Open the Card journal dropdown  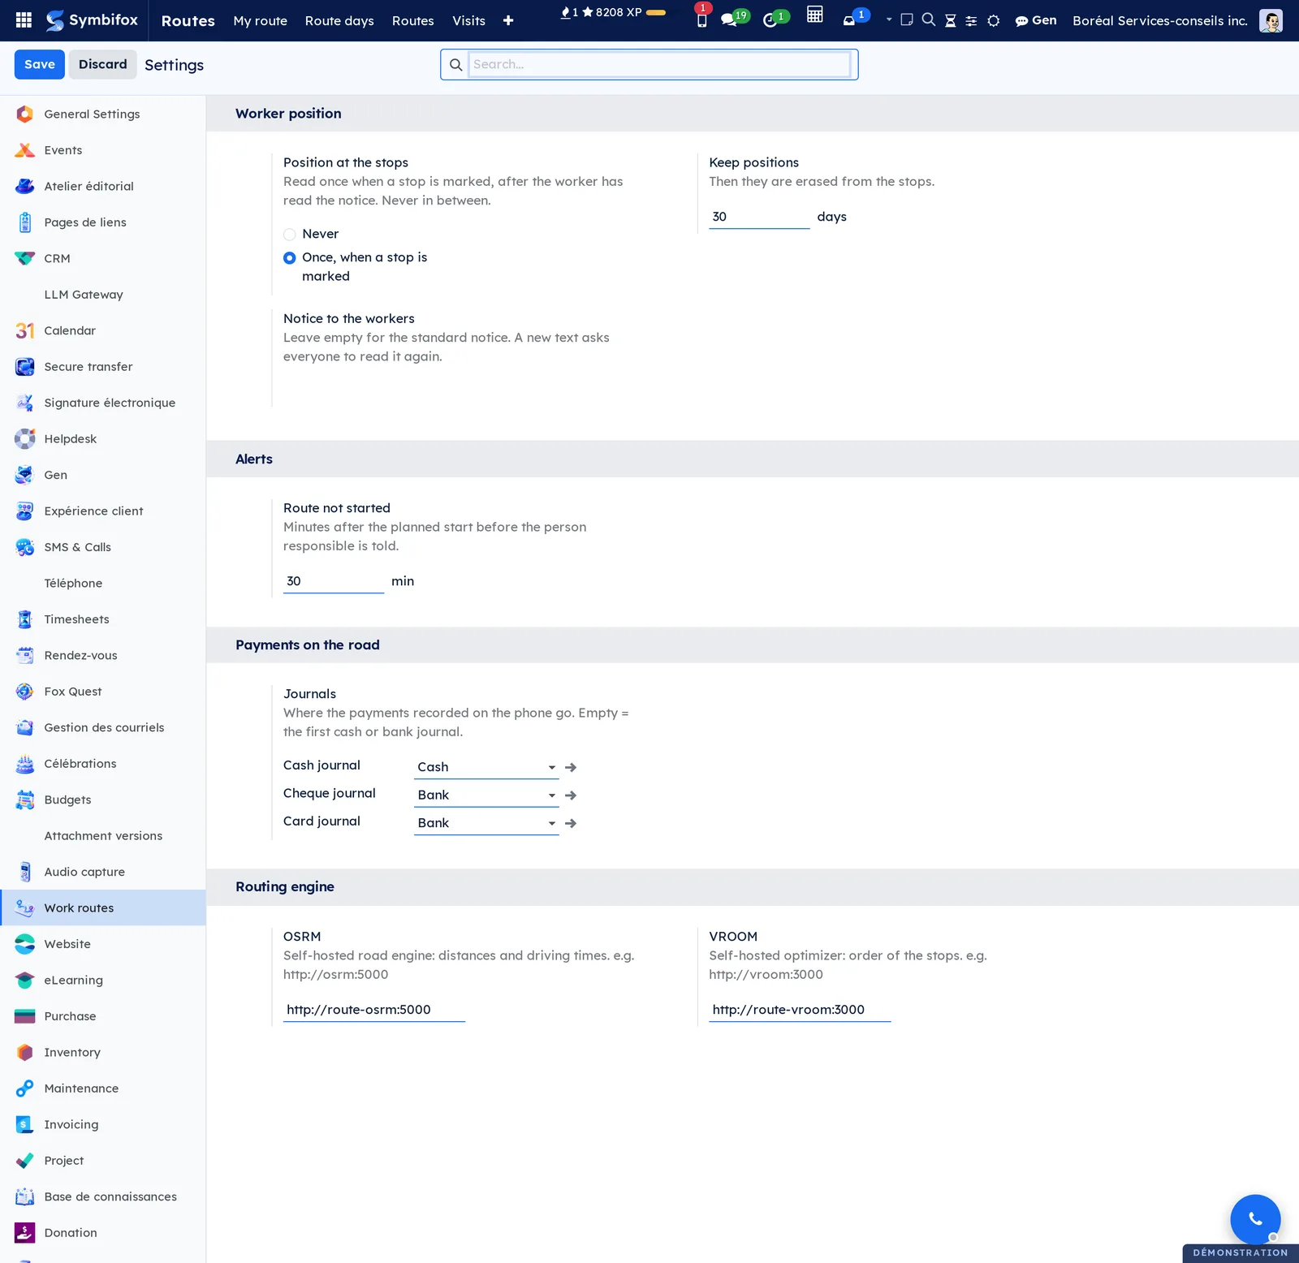[x=486, y=823]
